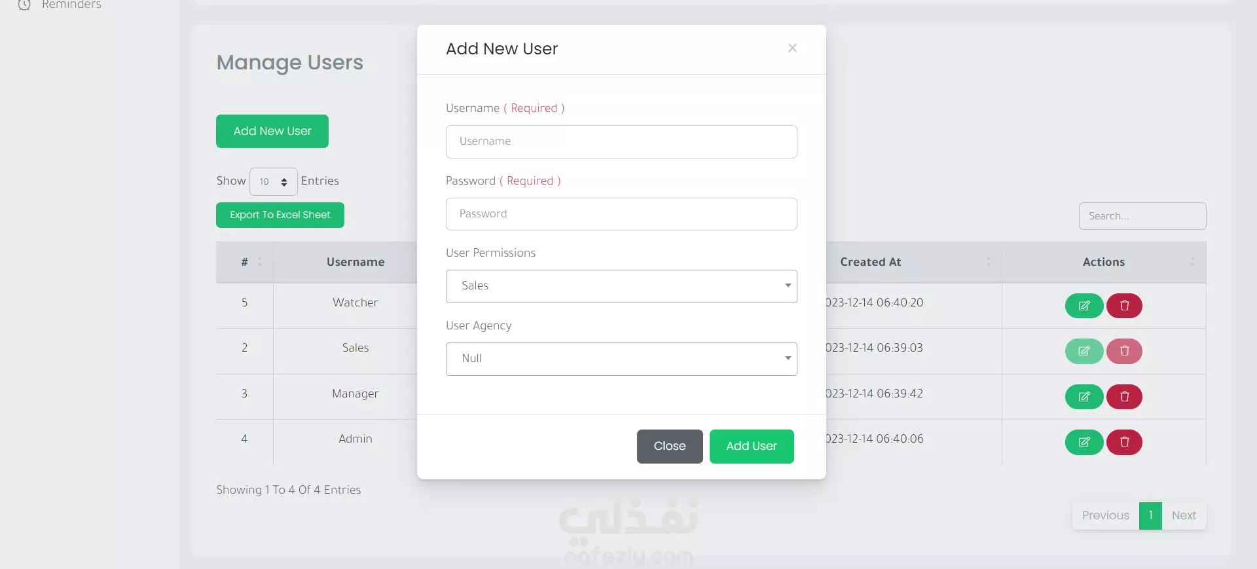This screenshot has height=569, width=1257.
Task: Close the Add New User dialog with X
Action: (x=792, y=48)
